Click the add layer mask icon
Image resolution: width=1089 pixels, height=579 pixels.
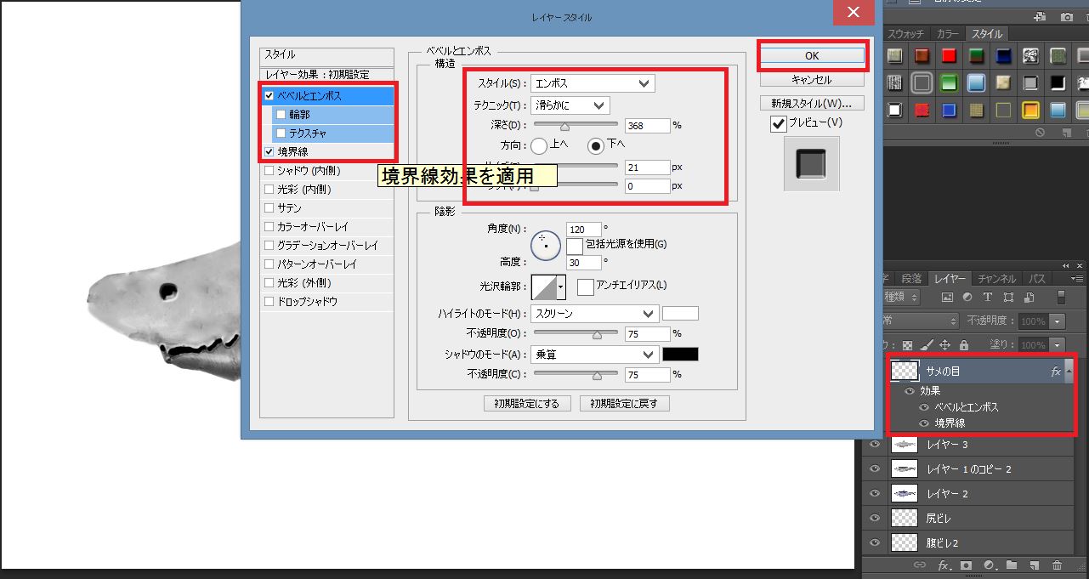coord(966,565)
